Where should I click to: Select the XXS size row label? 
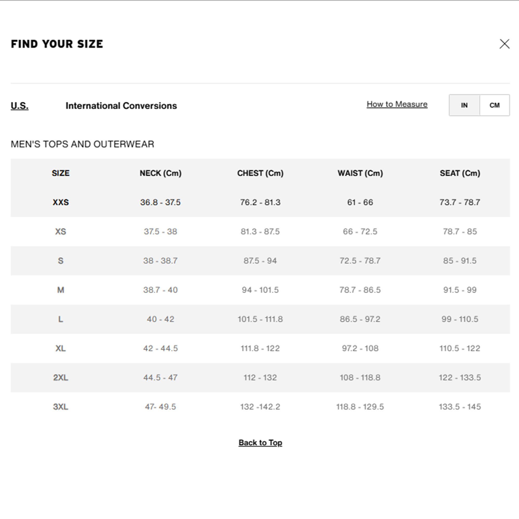[61, 202]
